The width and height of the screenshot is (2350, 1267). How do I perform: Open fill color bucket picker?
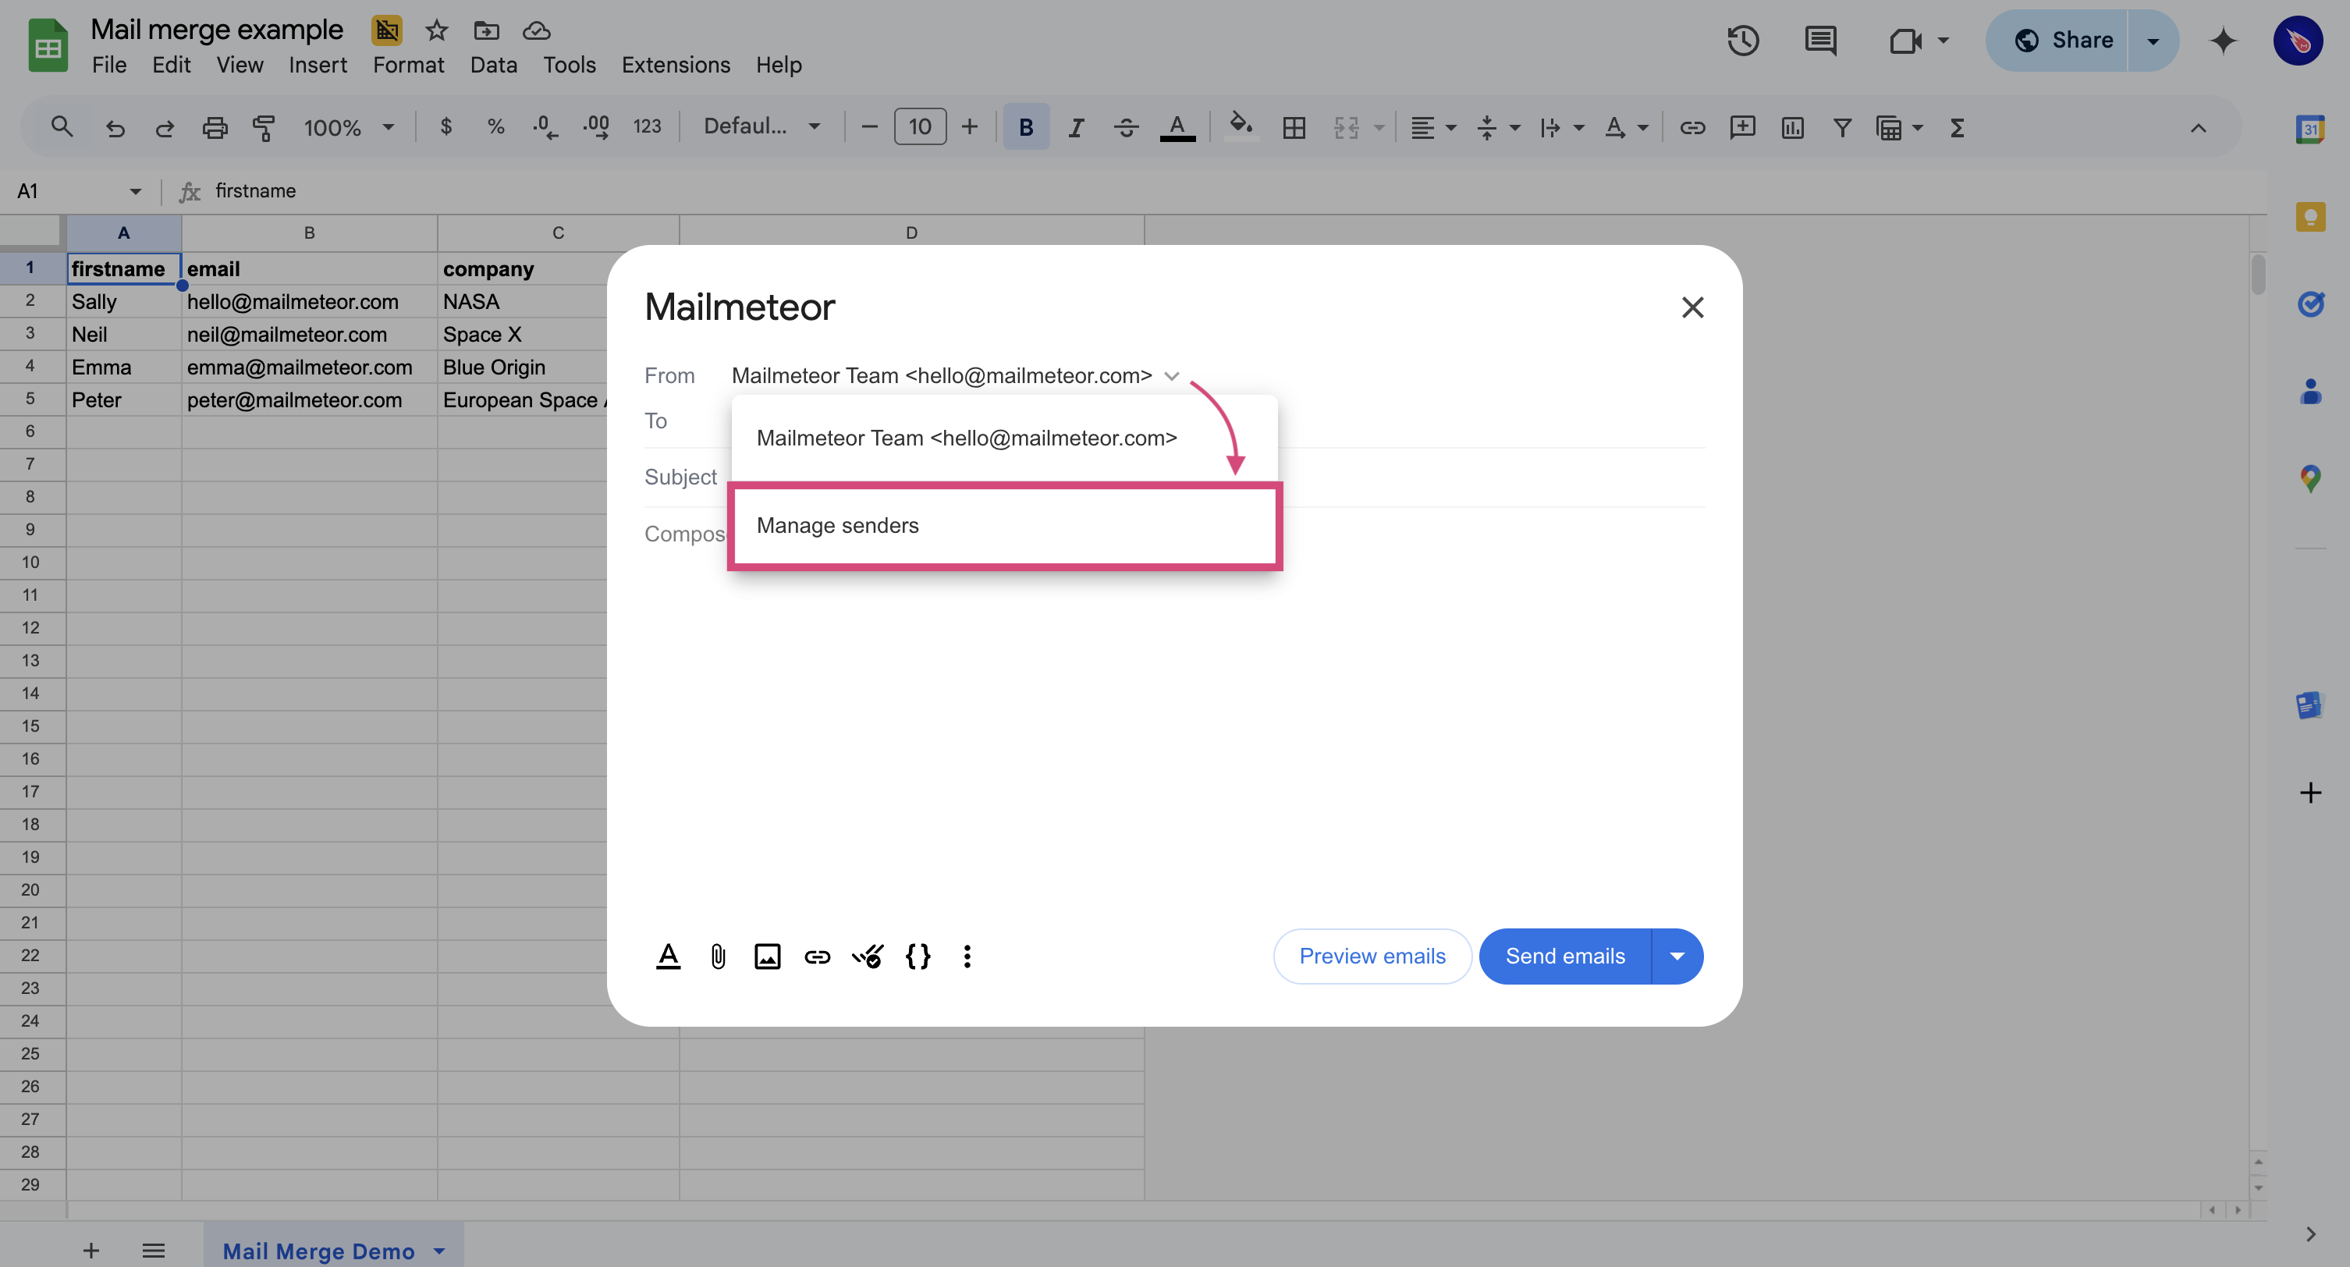coord(1241,127)
